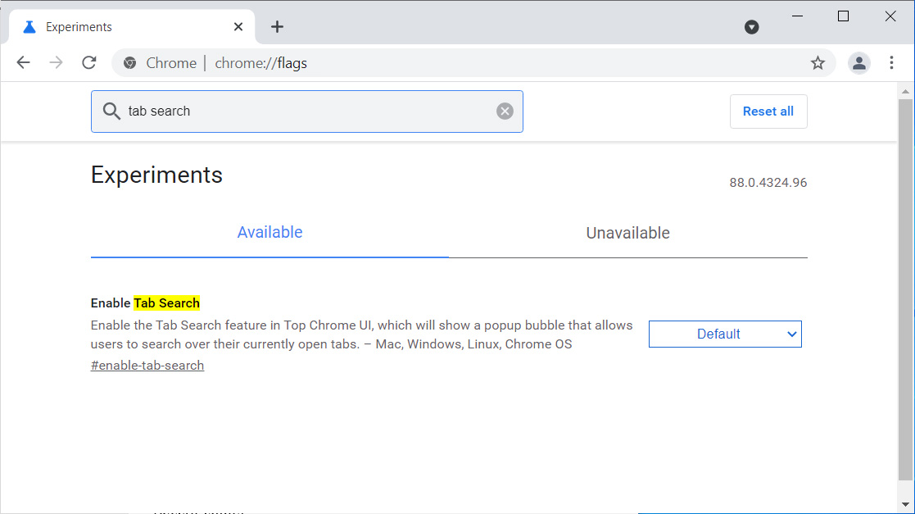915x514 pixels.
Task: Select the Experiments browser tab
Action: click(x=132, y=27)
